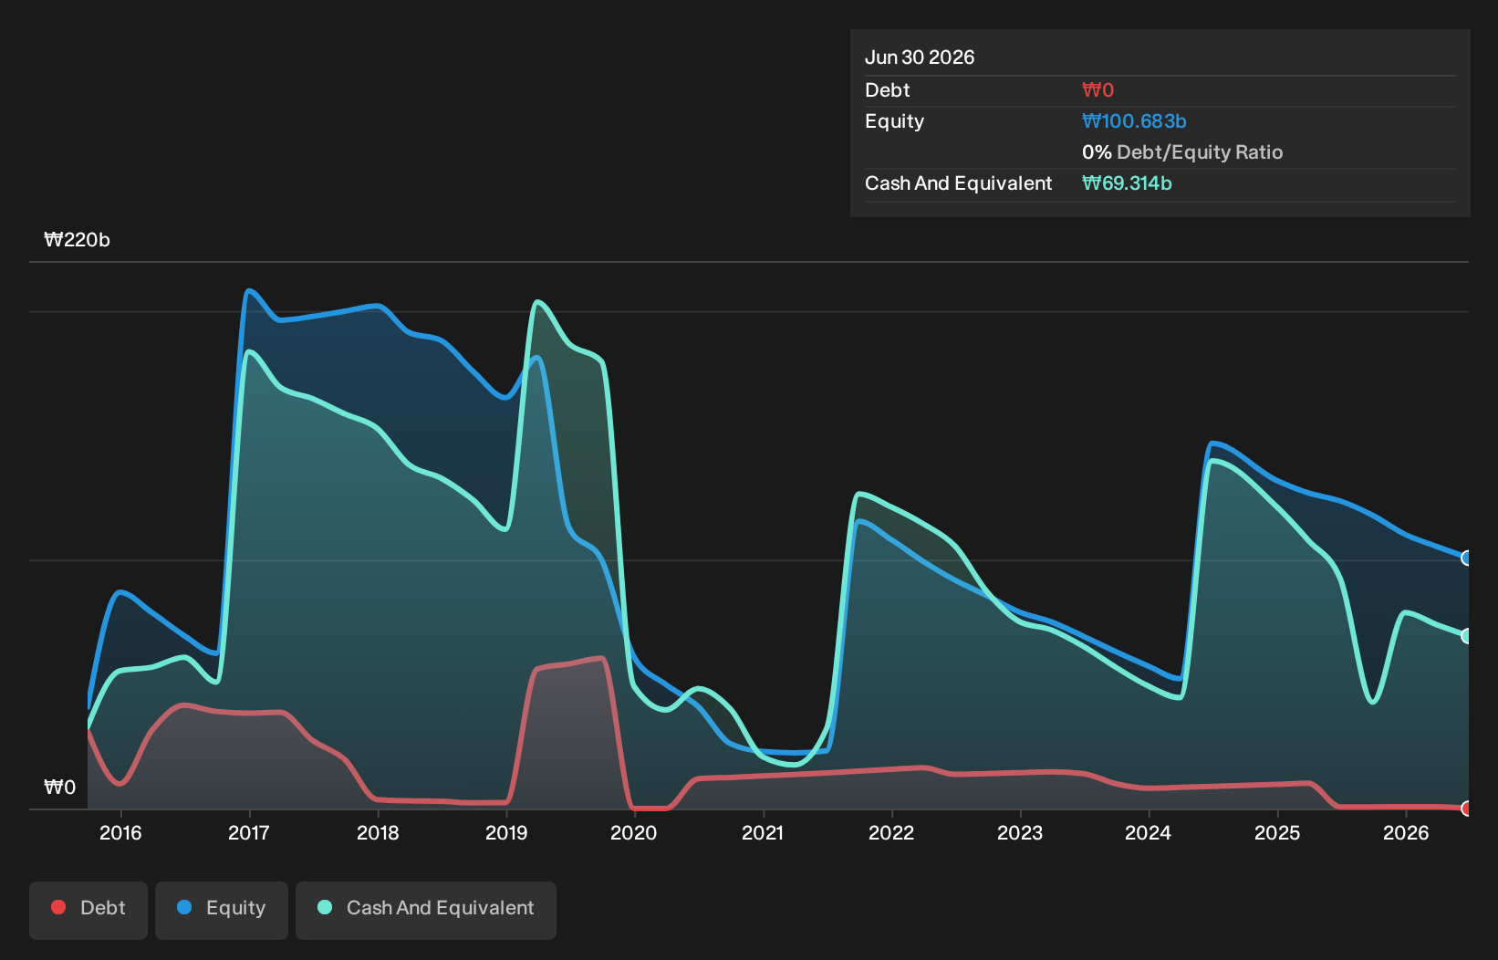Click the ₩100.683b Equity value
Screen dimensions: 1498x960
click(x=1134, y=121)
